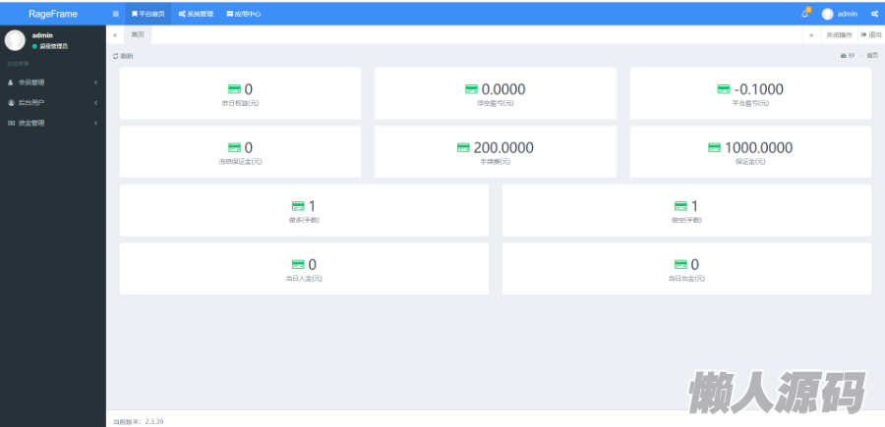Expand the 资金管理 menu chevron
Viewport: 885px width, 427px height.
pyautogui.click(x=95, y=123)
